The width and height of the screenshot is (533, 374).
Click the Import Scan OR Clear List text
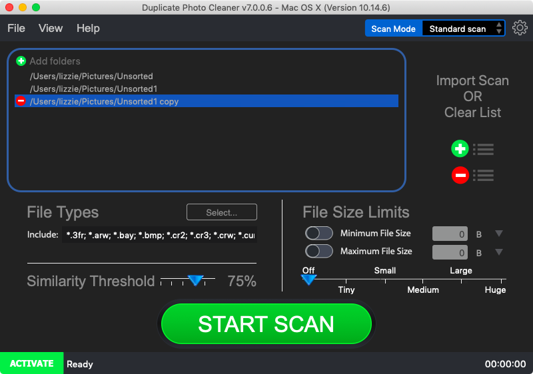[x=472, y=96]
